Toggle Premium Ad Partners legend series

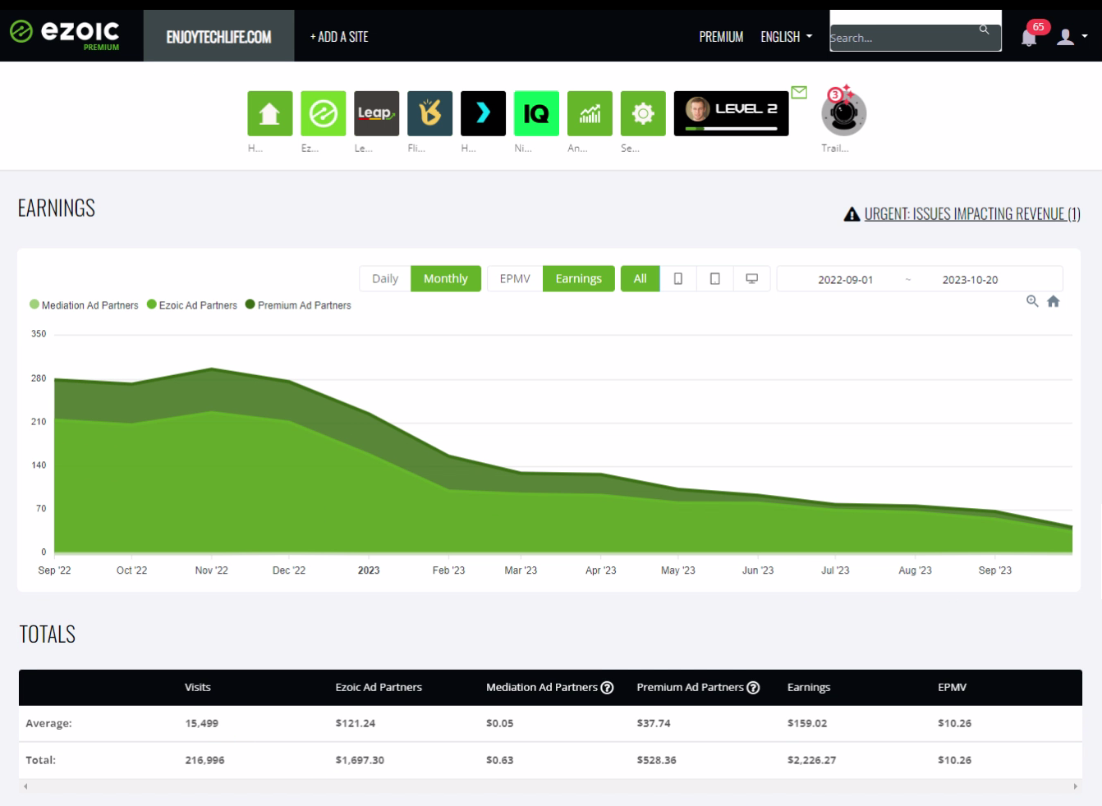coord(298,305)
